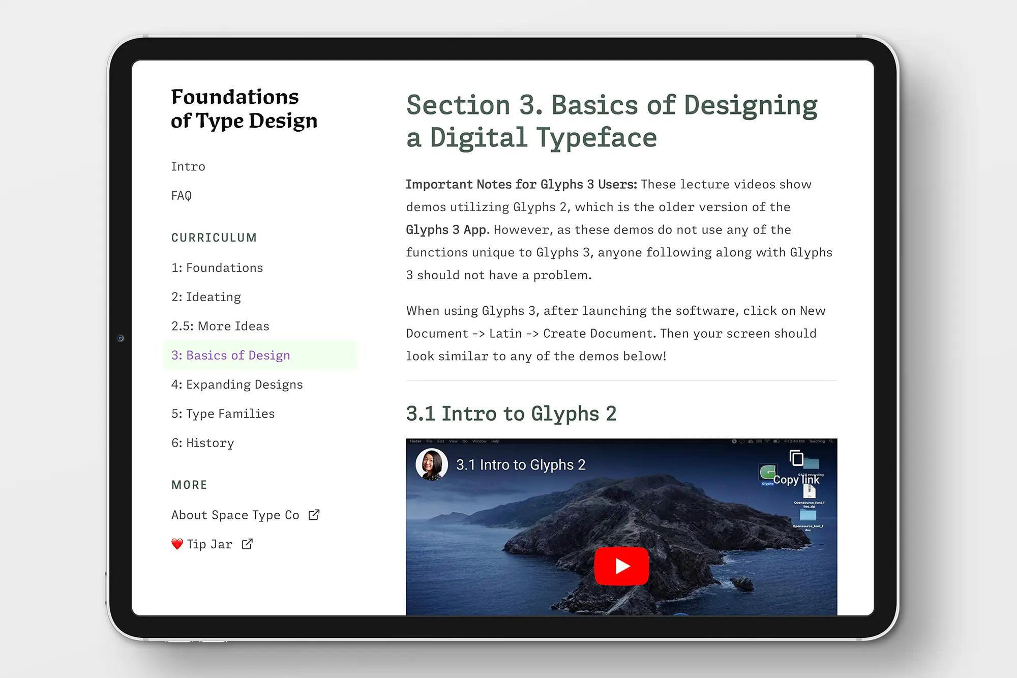Click the embedded video thumbnail
Viewport: 1017px width, 678px height.
tap(621, 527)
